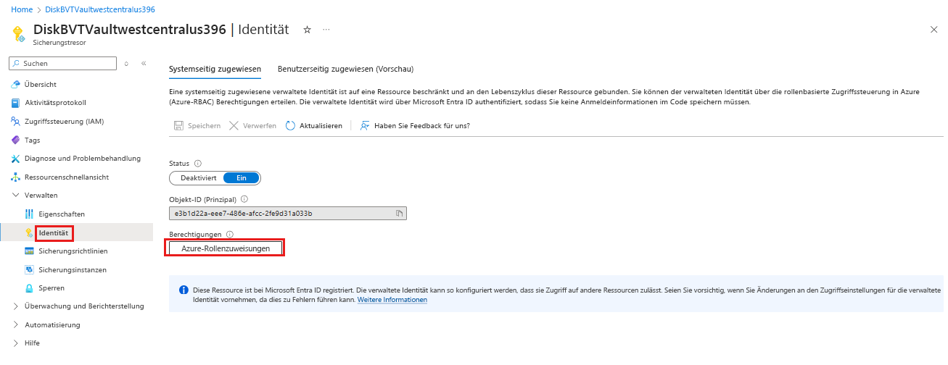The image size is (948, 365).
Task: Click info icon next to Berechtigungen
Action: (x=230, y=234)
